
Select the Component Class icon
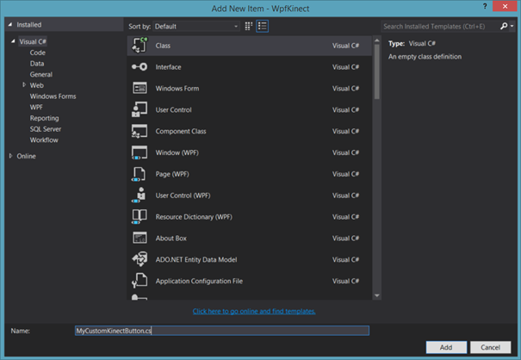click(140, 131)
